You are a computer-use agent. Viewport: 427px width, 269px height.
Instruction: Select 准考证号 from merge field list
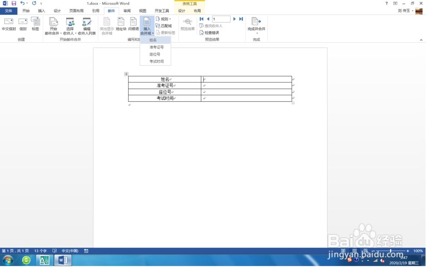(155, 47)
